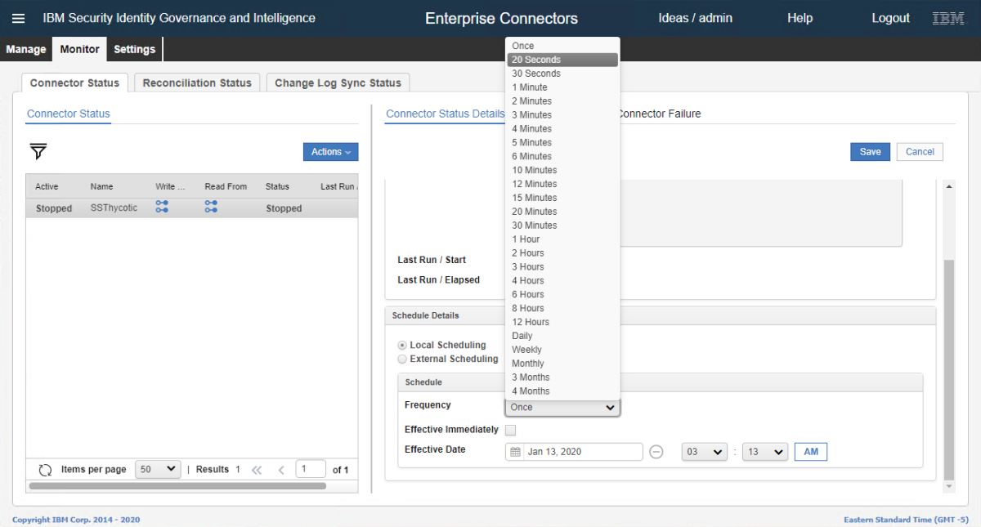Click the minus circle icon next to date
The height and width of the screenshot is (527, 981).
pyautogui.click(x=656, y=452)
